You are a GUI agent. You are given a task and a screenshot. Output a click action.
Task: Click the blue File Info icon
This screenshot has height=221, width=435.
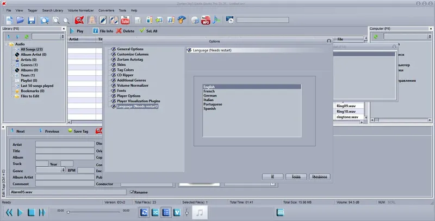coord(96,31)
